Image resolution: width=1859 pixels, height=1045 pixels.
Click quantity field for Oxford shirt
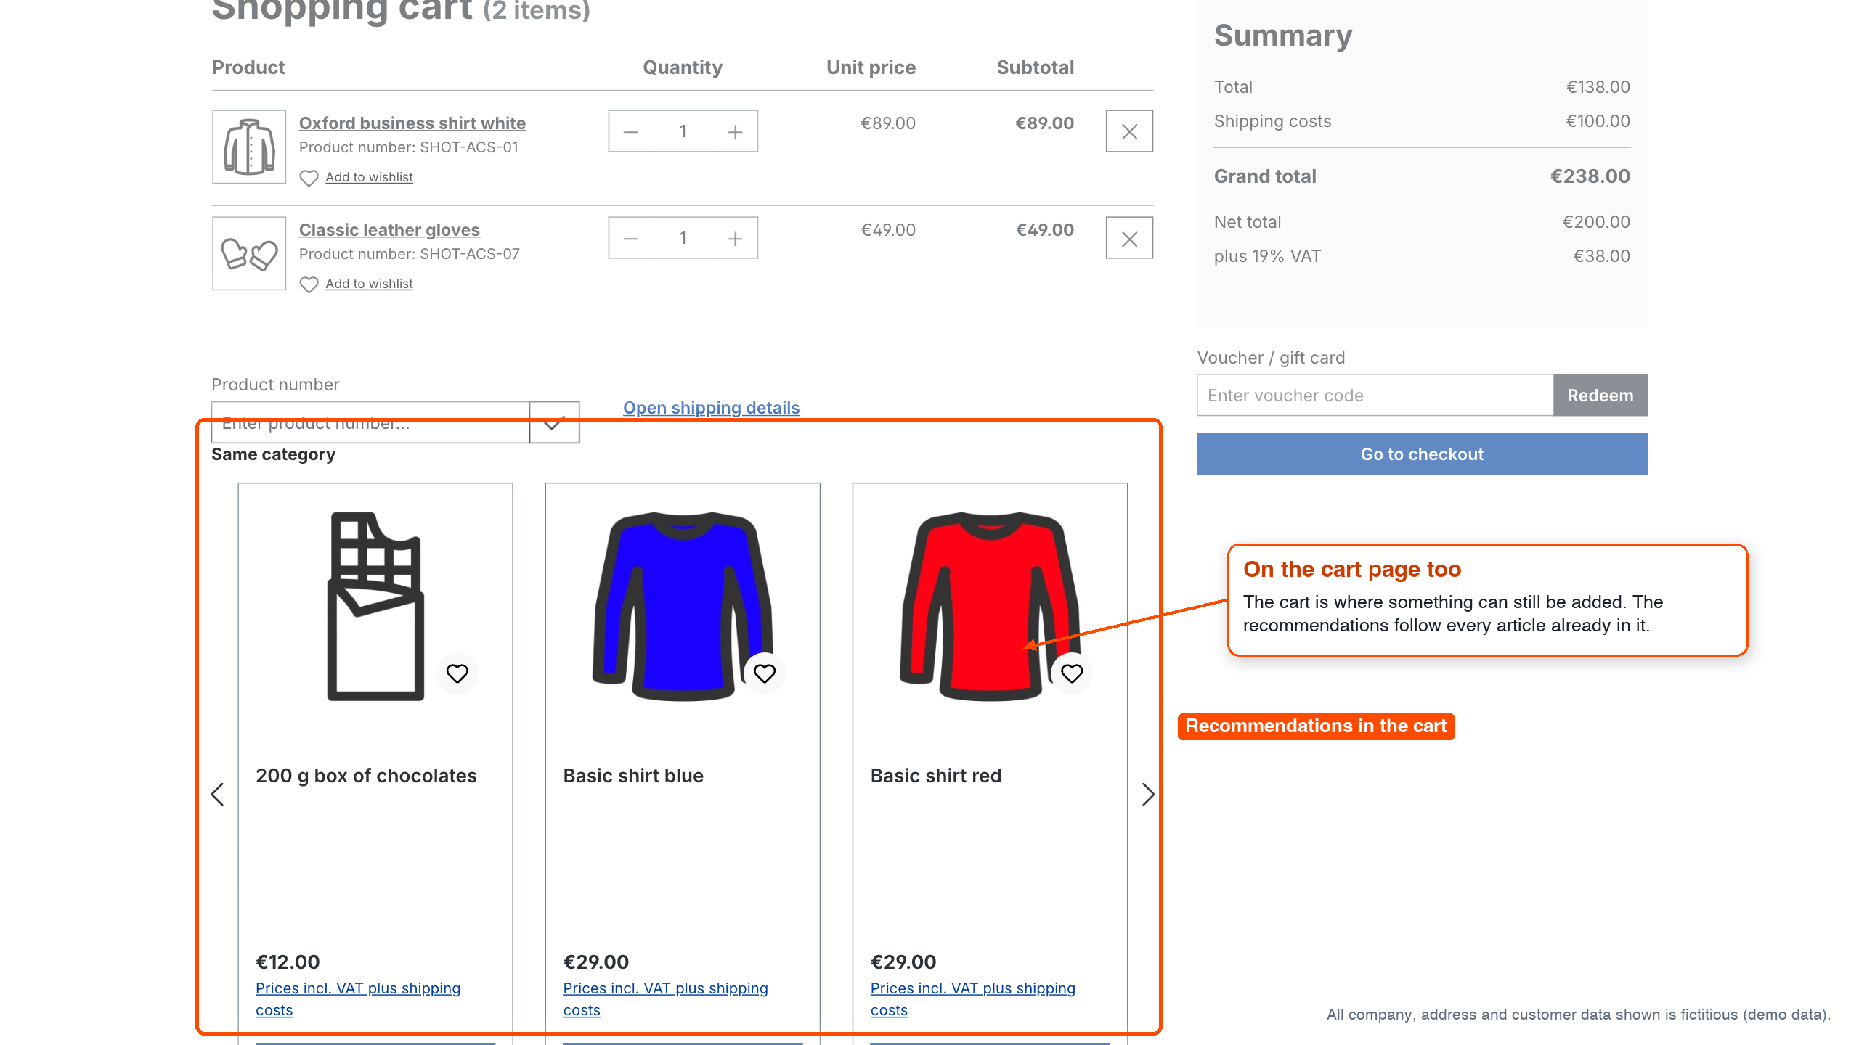pyautogui.click(x=683, y=131)
